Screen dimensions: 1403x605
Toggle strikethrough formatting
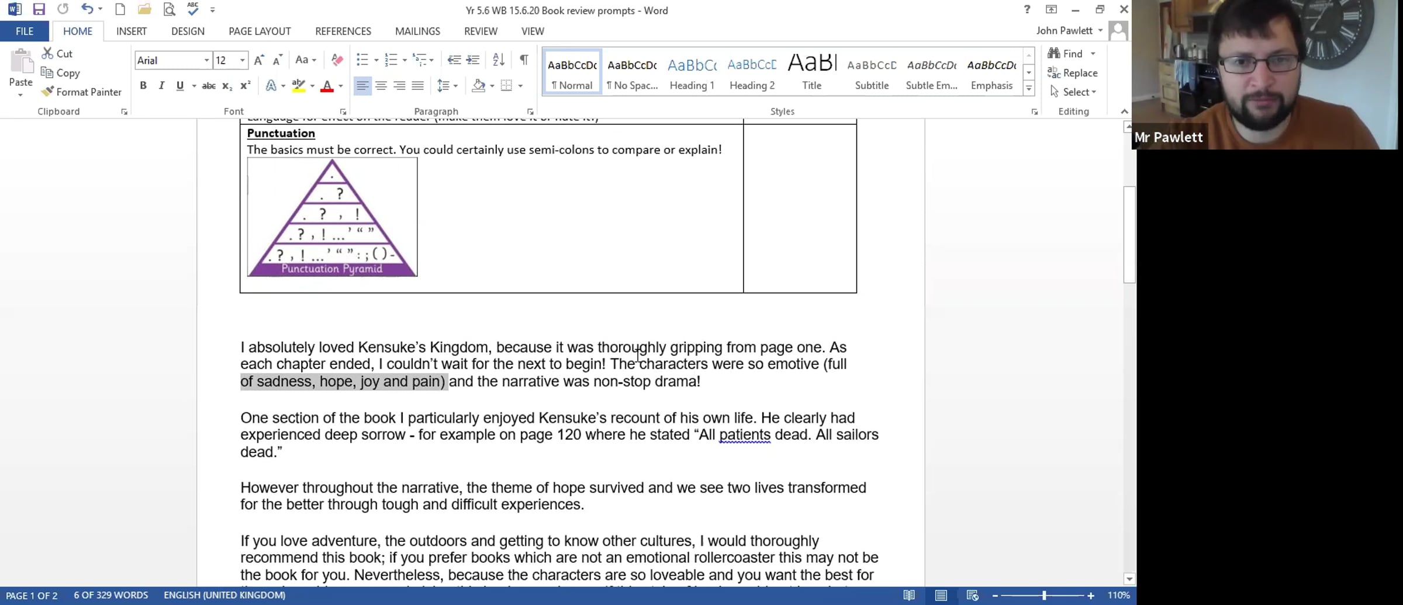(209, 86)
